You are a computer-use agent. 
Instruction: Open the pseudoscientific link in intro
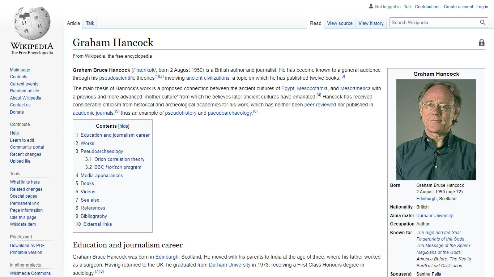117,78
